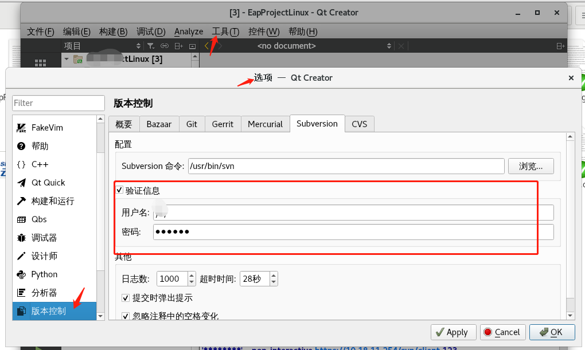Open the 工具(T) menu
The image size is (585, 350).
coord(225,32)
